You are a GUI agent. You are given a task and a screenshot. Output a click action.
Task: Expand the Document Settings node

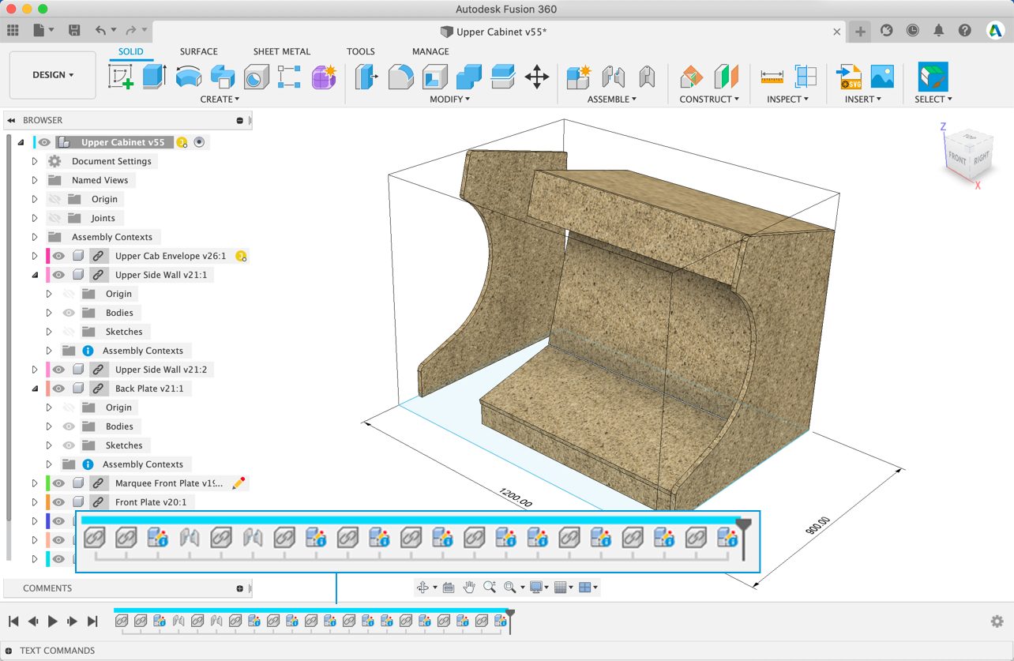[x=35, y=161]
